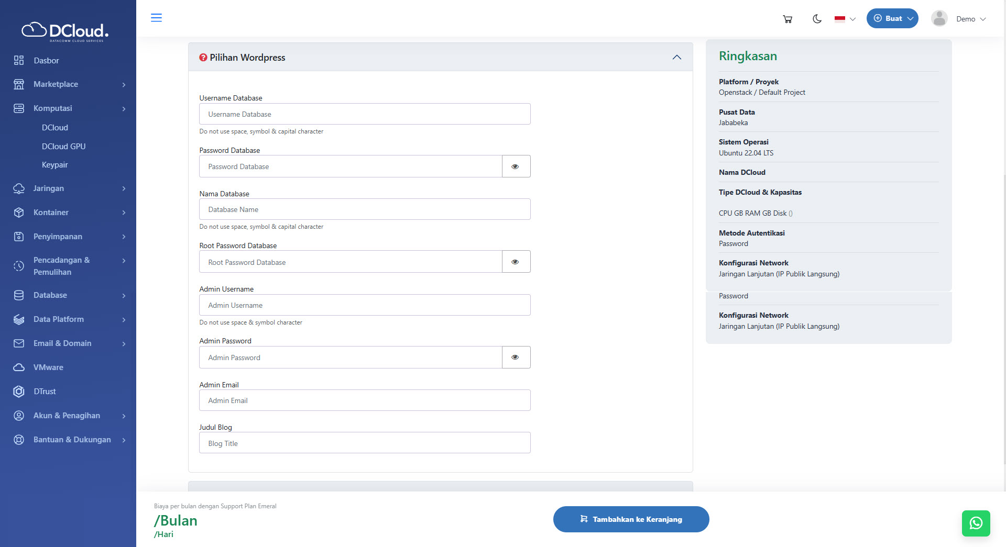Open WhatsApp chat button
This screenshot has height=547, width=1006.
pyautogui.click(x=976, y=523)
